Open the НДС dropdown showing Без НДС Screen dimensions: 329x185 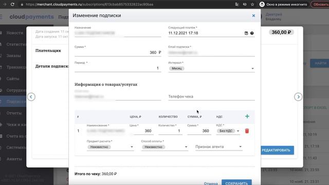[228, 131]
